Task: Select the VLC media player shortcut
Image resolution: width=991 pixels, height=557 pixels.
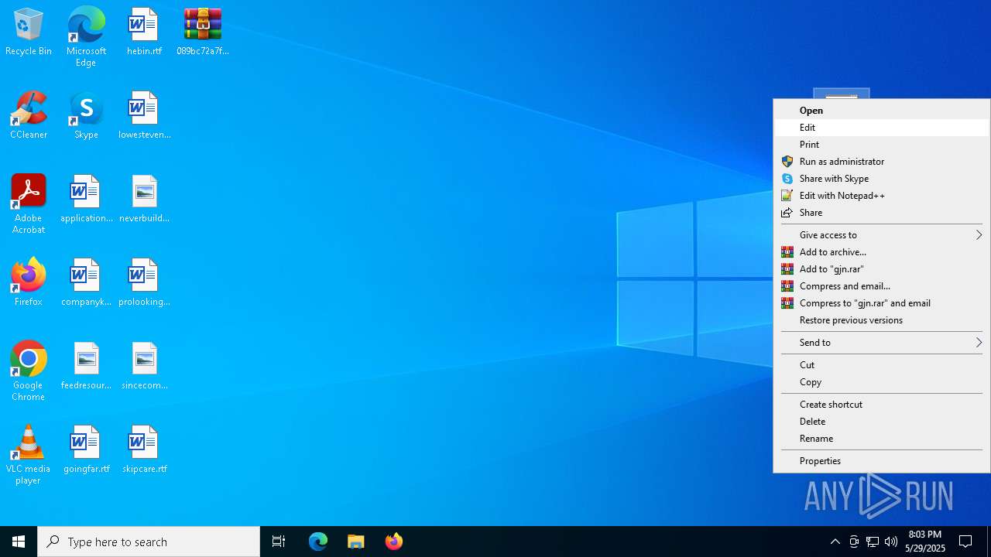Action: point(29,455)
